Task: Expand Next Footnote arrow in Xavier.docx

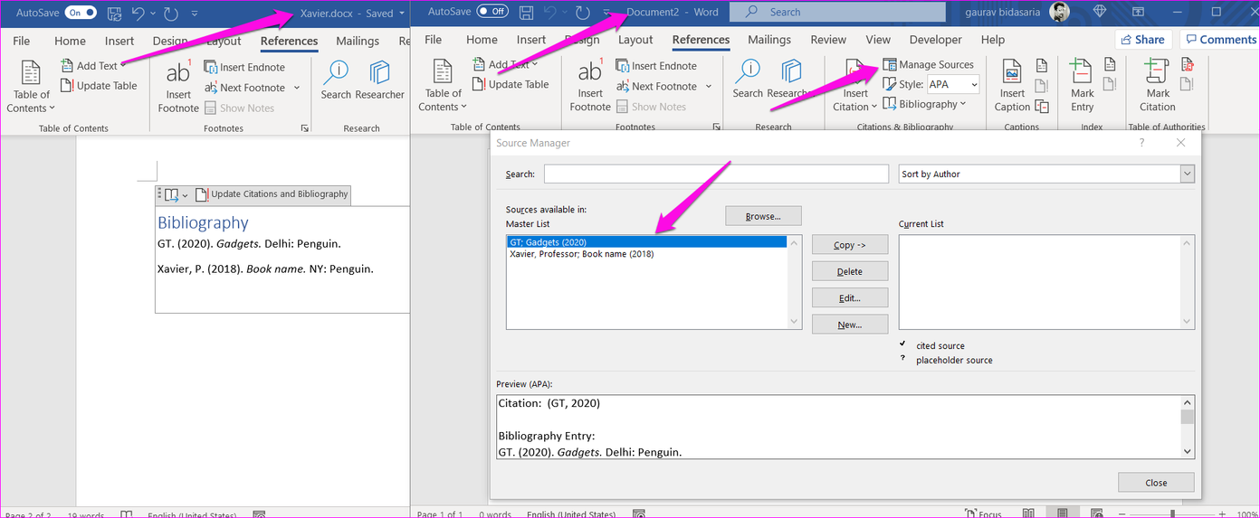Action: [x=297, y=88]
